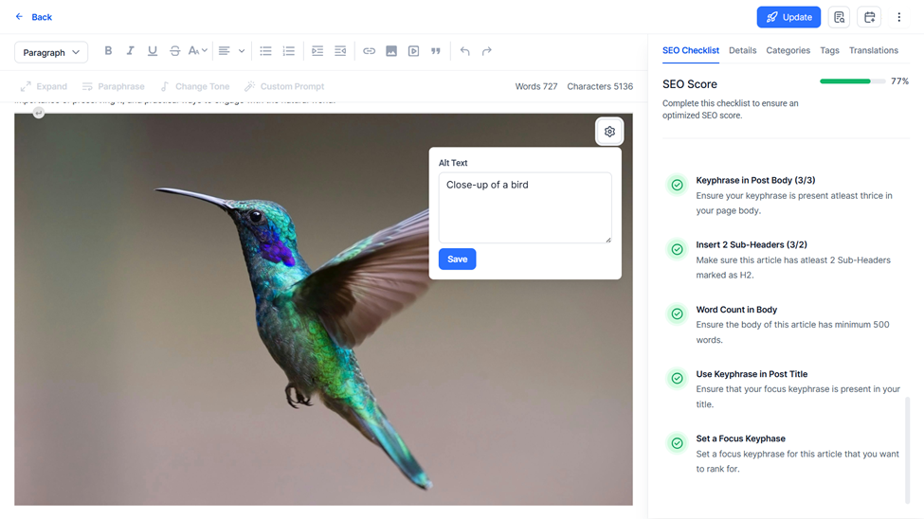Open the Paragraph style dropdown
Image resolution: width=924 pixels, height=519 pixels.
point(51,52)
